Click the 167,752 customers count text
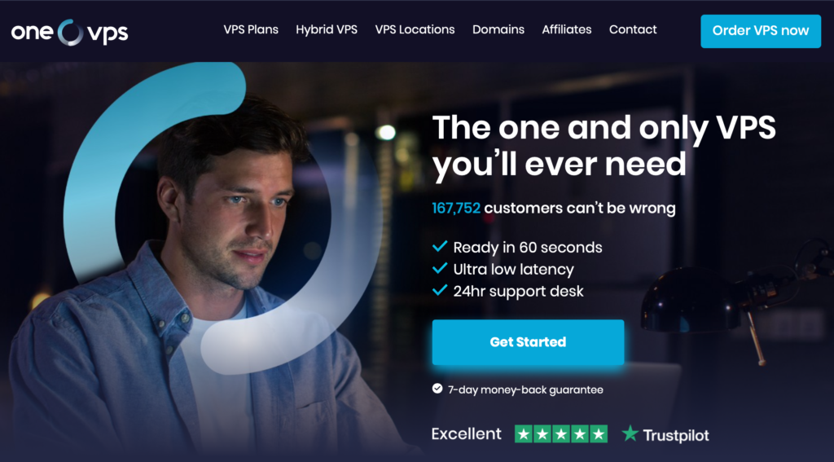This screenshot has height=462, width=834. pos(456,208)
